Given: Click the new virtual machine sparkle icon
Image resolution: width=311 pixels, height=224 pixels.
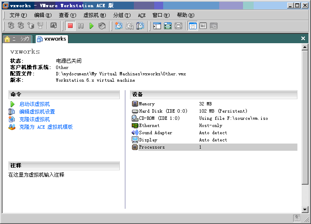Looking at the screenshot, I should 31,25.
